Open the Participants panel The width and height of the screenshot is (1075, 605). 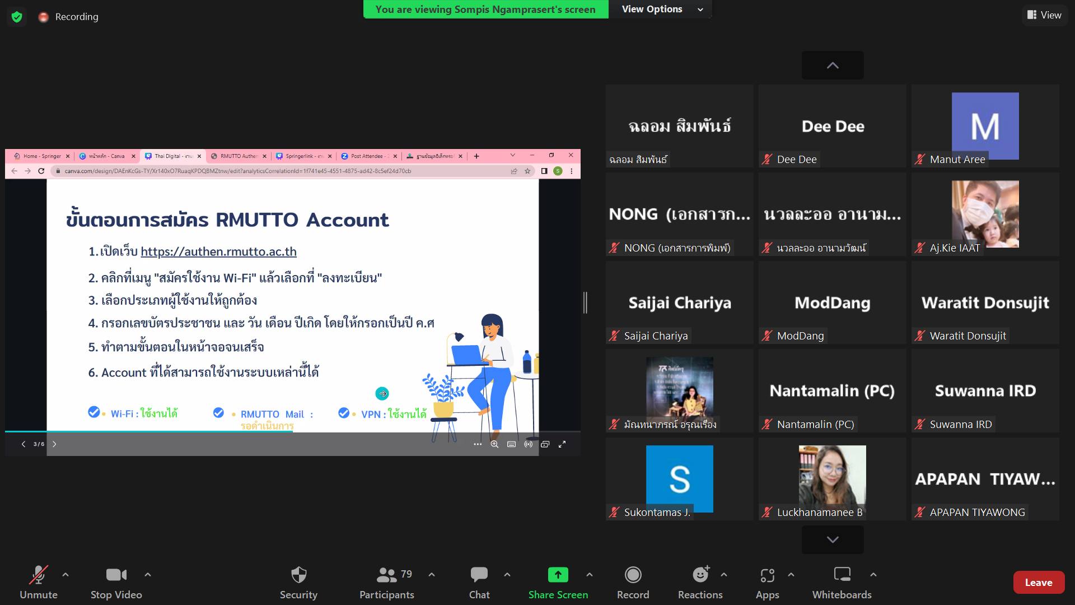click(x=387, y=583)
